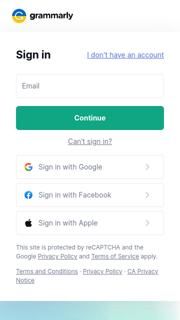This screenshot has width=180, height=320.
Task: Select Sign in with Facebook
Action: (90, 195)
